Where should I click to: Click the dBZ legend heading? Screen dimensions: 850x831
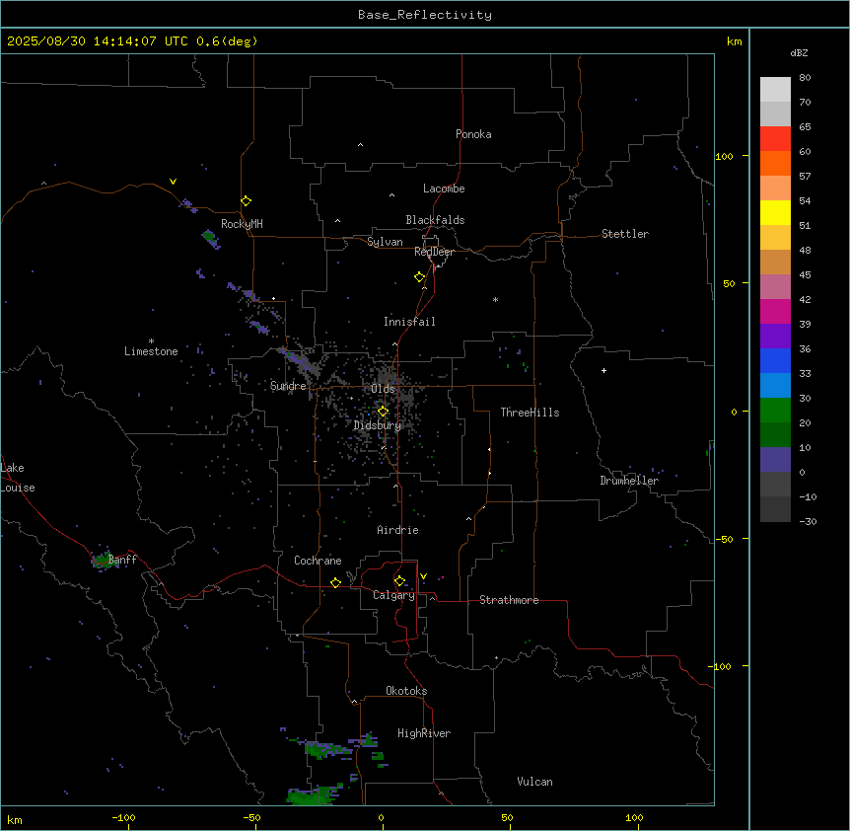pos(799,52)
